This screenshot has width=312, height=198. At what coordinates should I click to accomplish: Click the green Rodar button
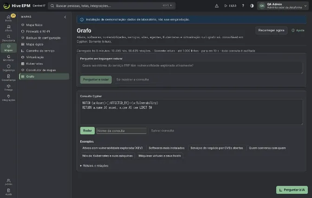87,131
